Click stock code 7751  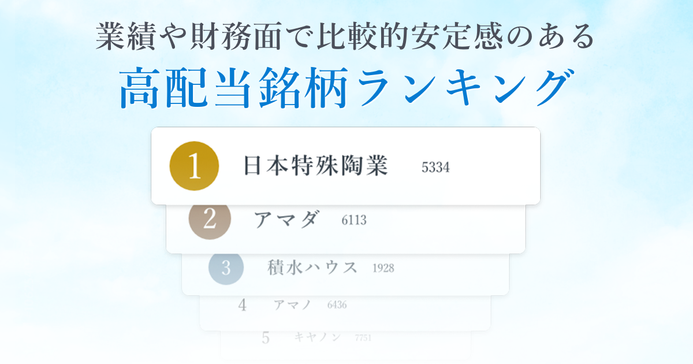[x=363, y=337]
